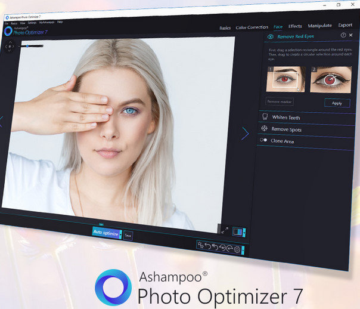360x309 pixels.
Task: Click the magic wand optimize icon
Action: (200, 245)
